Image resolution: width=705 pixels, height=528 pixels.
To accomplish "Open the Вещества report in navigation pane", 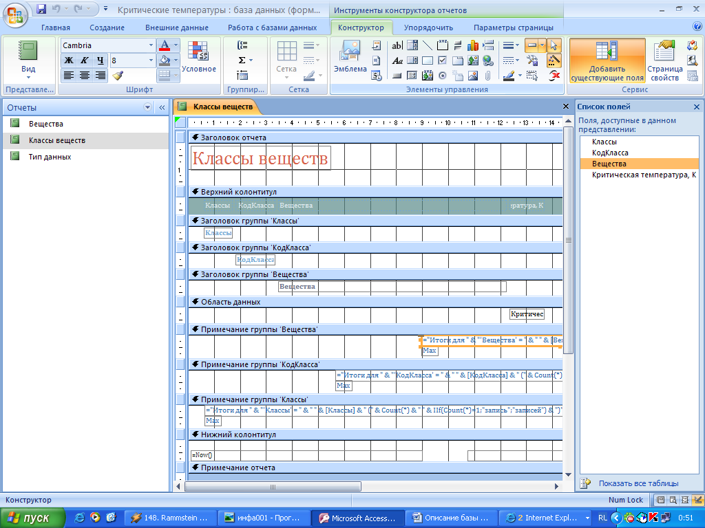I will click(85, 124).
